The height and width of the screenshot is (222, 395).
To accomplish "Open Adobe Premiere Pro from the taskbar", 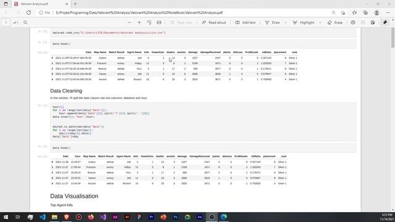I will click(x=151, y=217).
